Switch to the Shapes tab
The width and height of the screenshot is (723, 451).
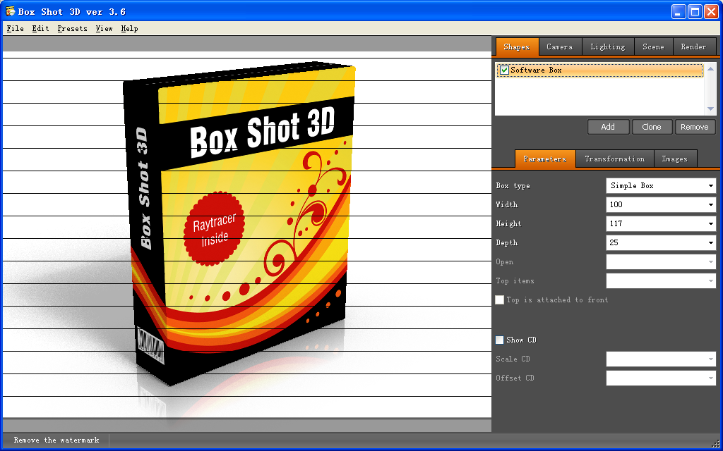pos(517,47)
